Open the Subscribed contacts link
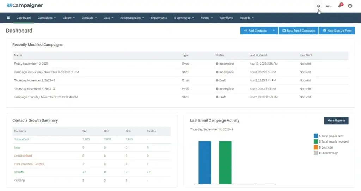Viewport: 361px width, 191px height. click(x=21, y=139)
